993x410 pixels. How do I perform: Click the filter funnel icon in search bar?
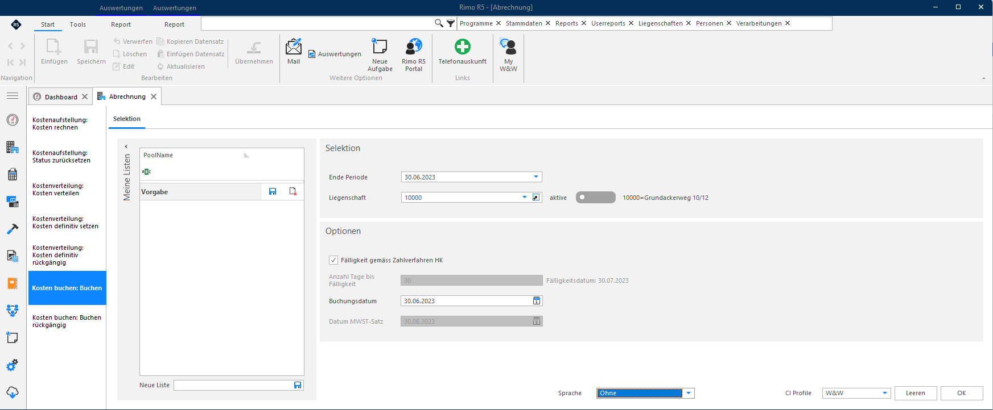tap(451, 23)
